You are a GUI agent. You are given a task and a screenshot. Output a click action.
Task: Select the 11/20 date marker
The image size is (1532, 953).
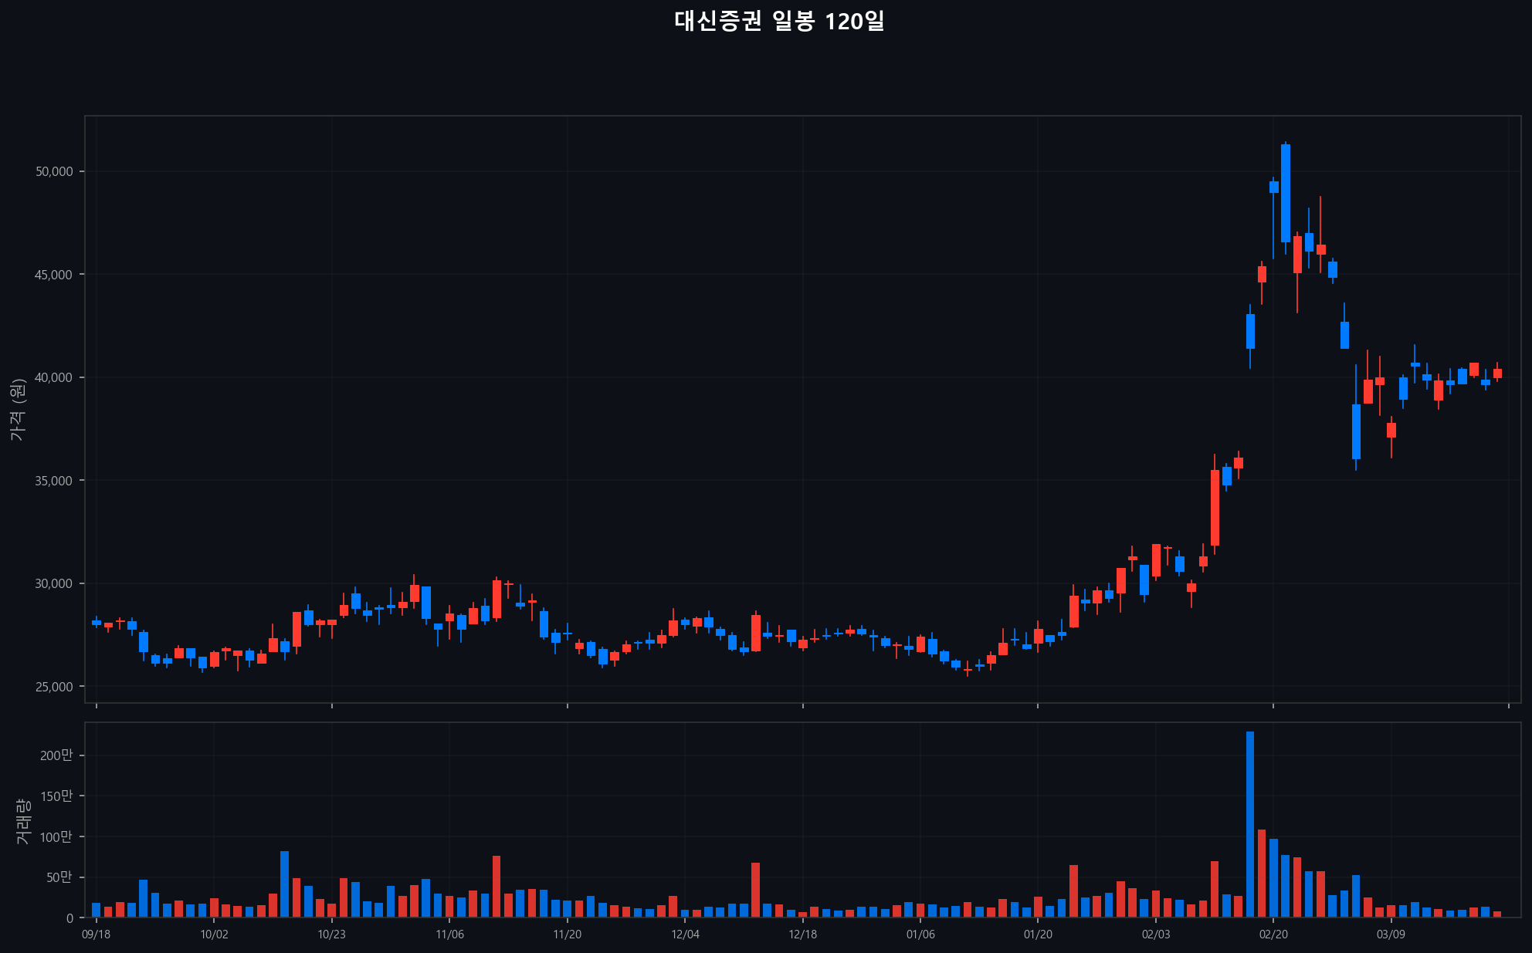pos(567,934)
